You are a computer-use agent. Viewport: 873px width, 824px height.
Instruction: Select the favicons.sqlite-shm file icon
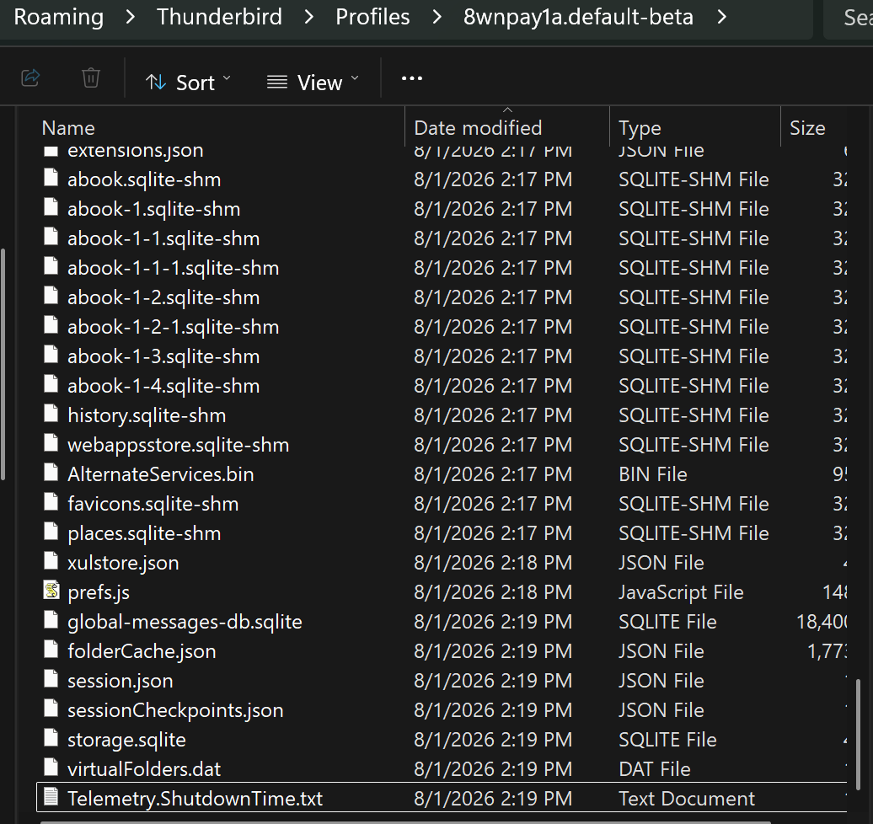coord(51,503)
